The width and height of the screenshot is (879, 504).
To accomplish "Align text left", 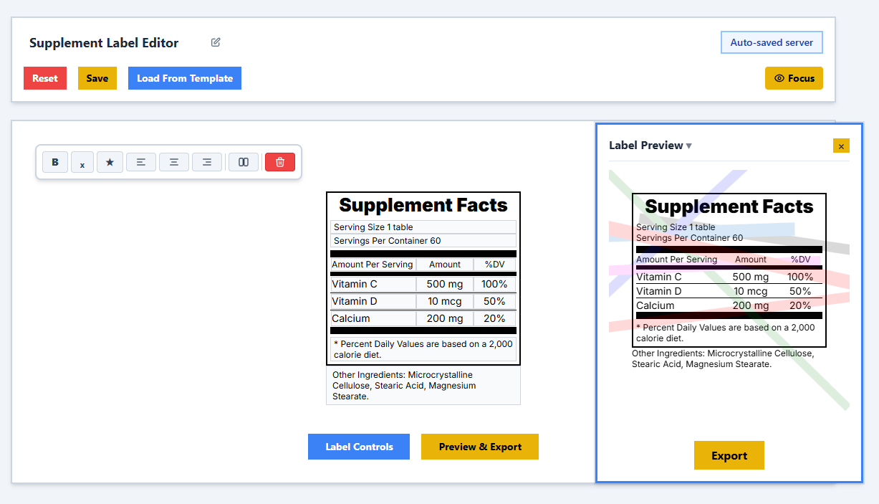I will [141, 162].
